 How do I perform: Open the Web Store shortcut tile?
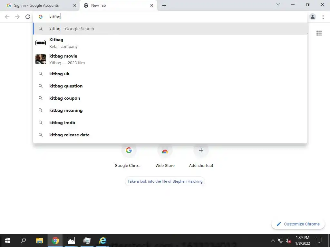click(x=165, y=156)
